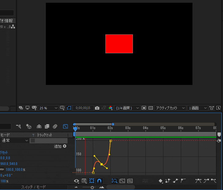Click scale value 100.0,100.0%
The width and height of the screenshot is (223, 190).
pyautogui.click(x=15, y=170)
